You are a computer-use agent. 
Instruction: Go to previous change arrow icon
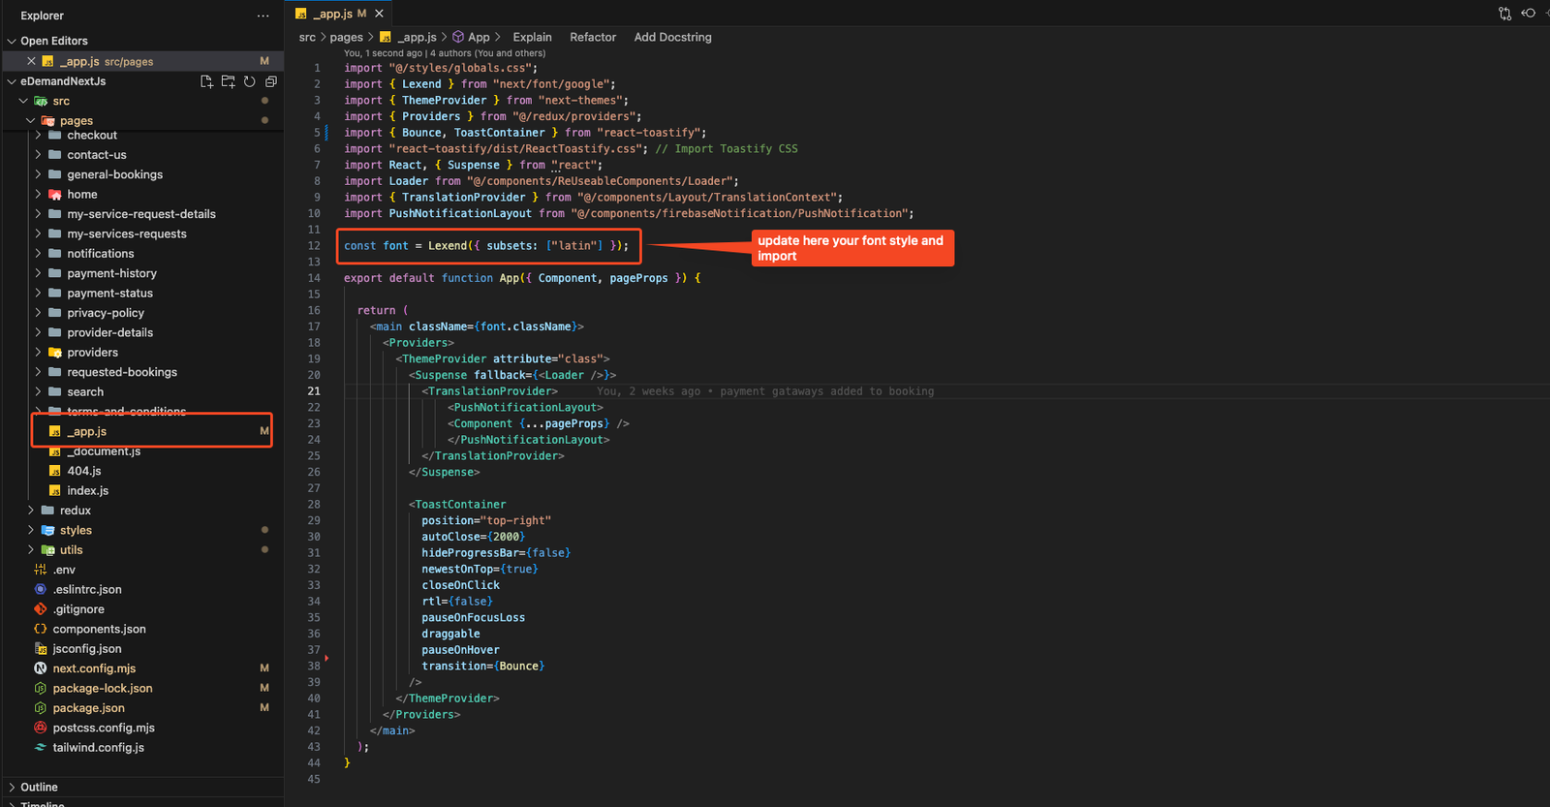[1529, 14]
